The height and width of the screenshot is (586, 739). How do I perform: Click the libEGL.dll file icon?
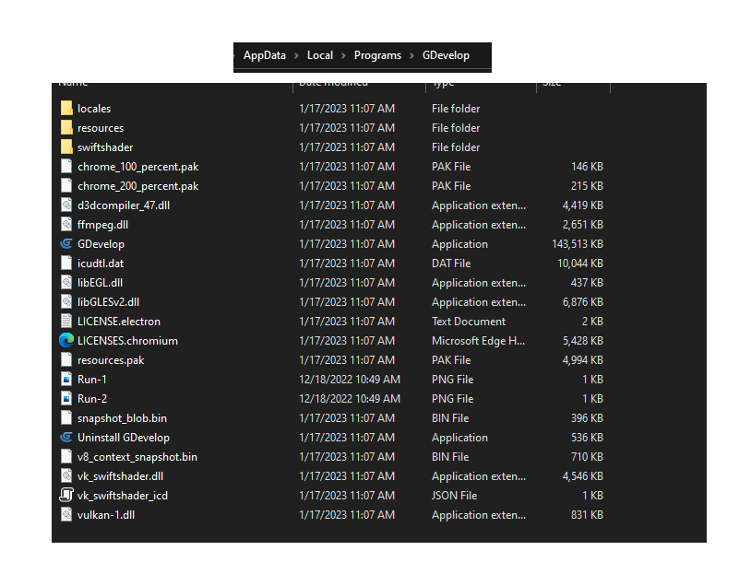66,283
